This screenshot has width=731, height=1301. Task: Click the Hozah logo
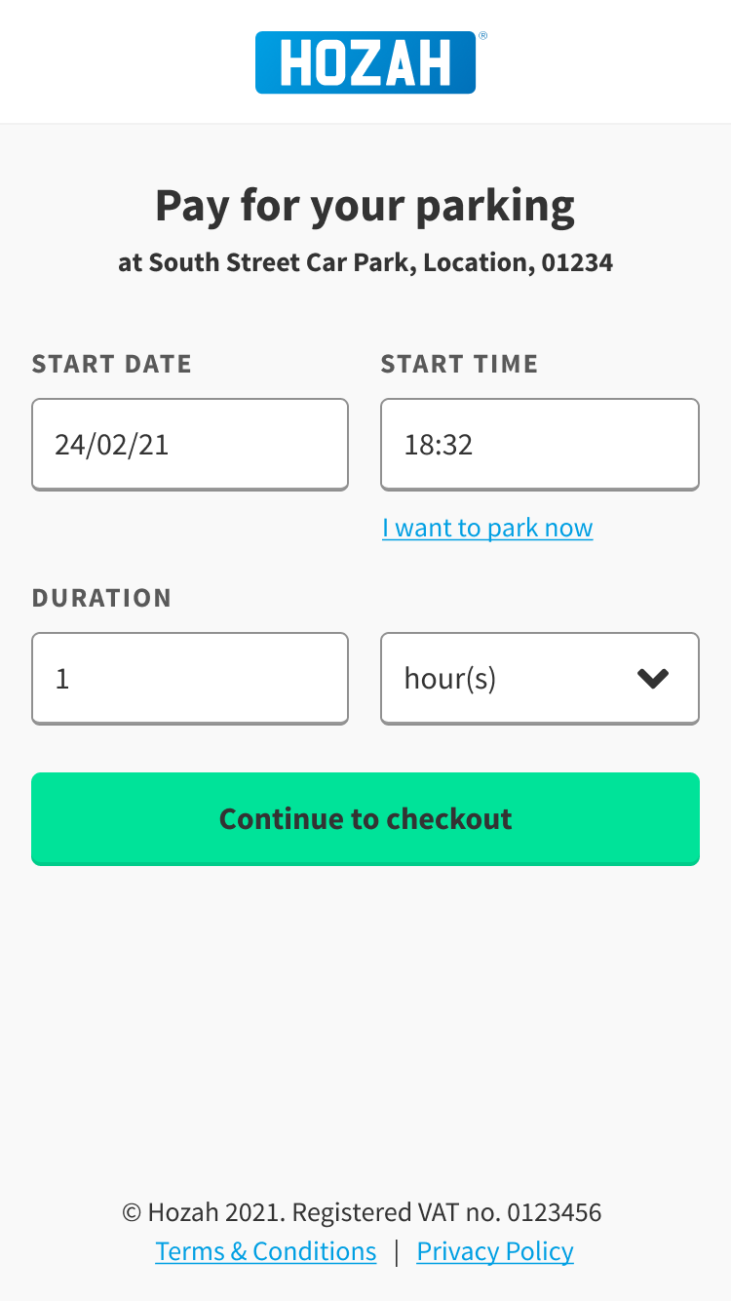point(365,62)
